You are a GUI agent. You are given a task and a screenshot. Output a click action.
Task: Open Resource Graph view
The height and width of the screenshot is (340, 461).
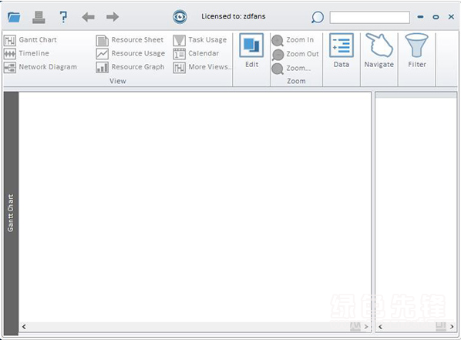[x=130, y=67]
